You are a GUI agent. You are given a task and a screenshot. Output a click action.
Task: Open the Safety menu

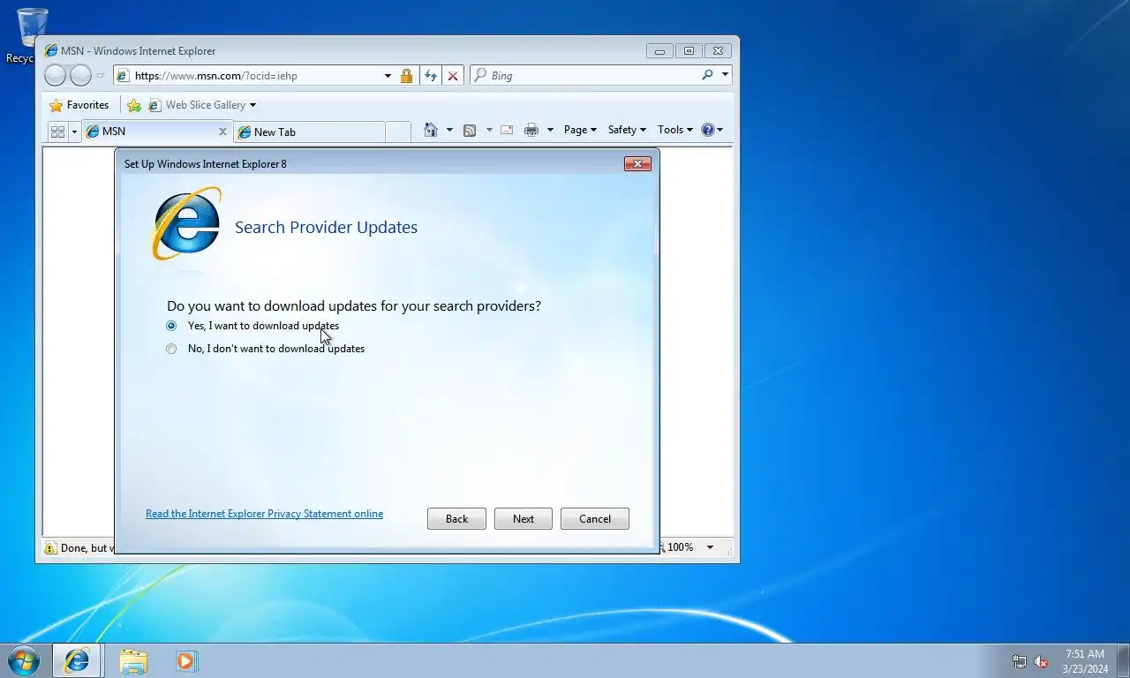[627, 130]
